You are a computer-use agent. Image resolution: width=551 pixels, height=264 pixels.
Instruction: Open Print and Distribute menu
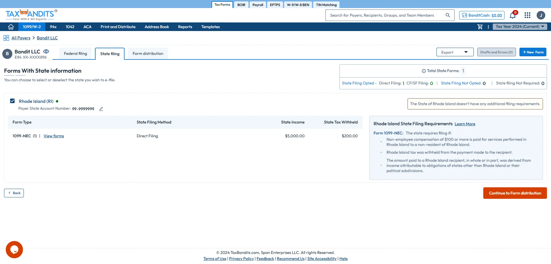pos(118,27)
